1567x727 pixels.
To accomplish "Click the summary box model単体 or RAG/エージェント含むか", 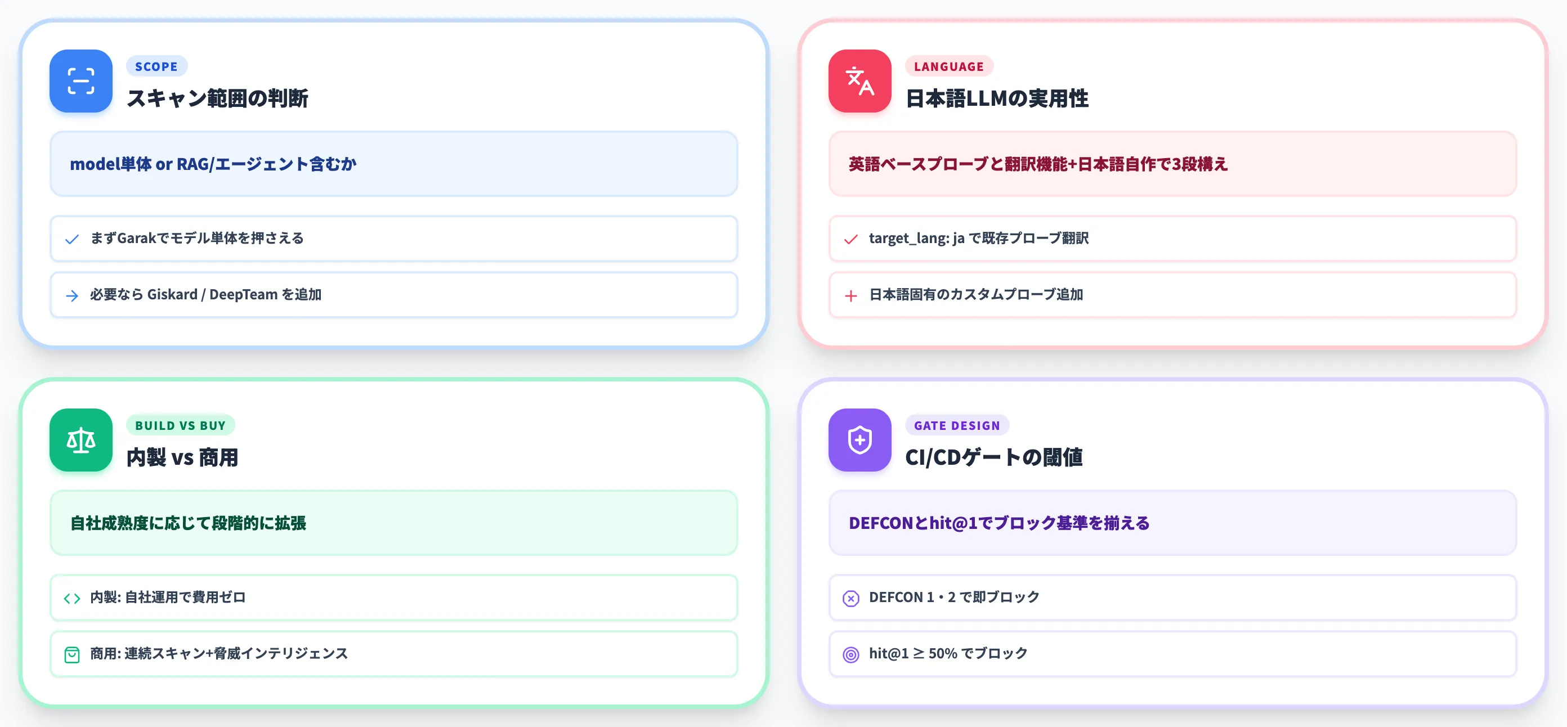I will 393,164.
